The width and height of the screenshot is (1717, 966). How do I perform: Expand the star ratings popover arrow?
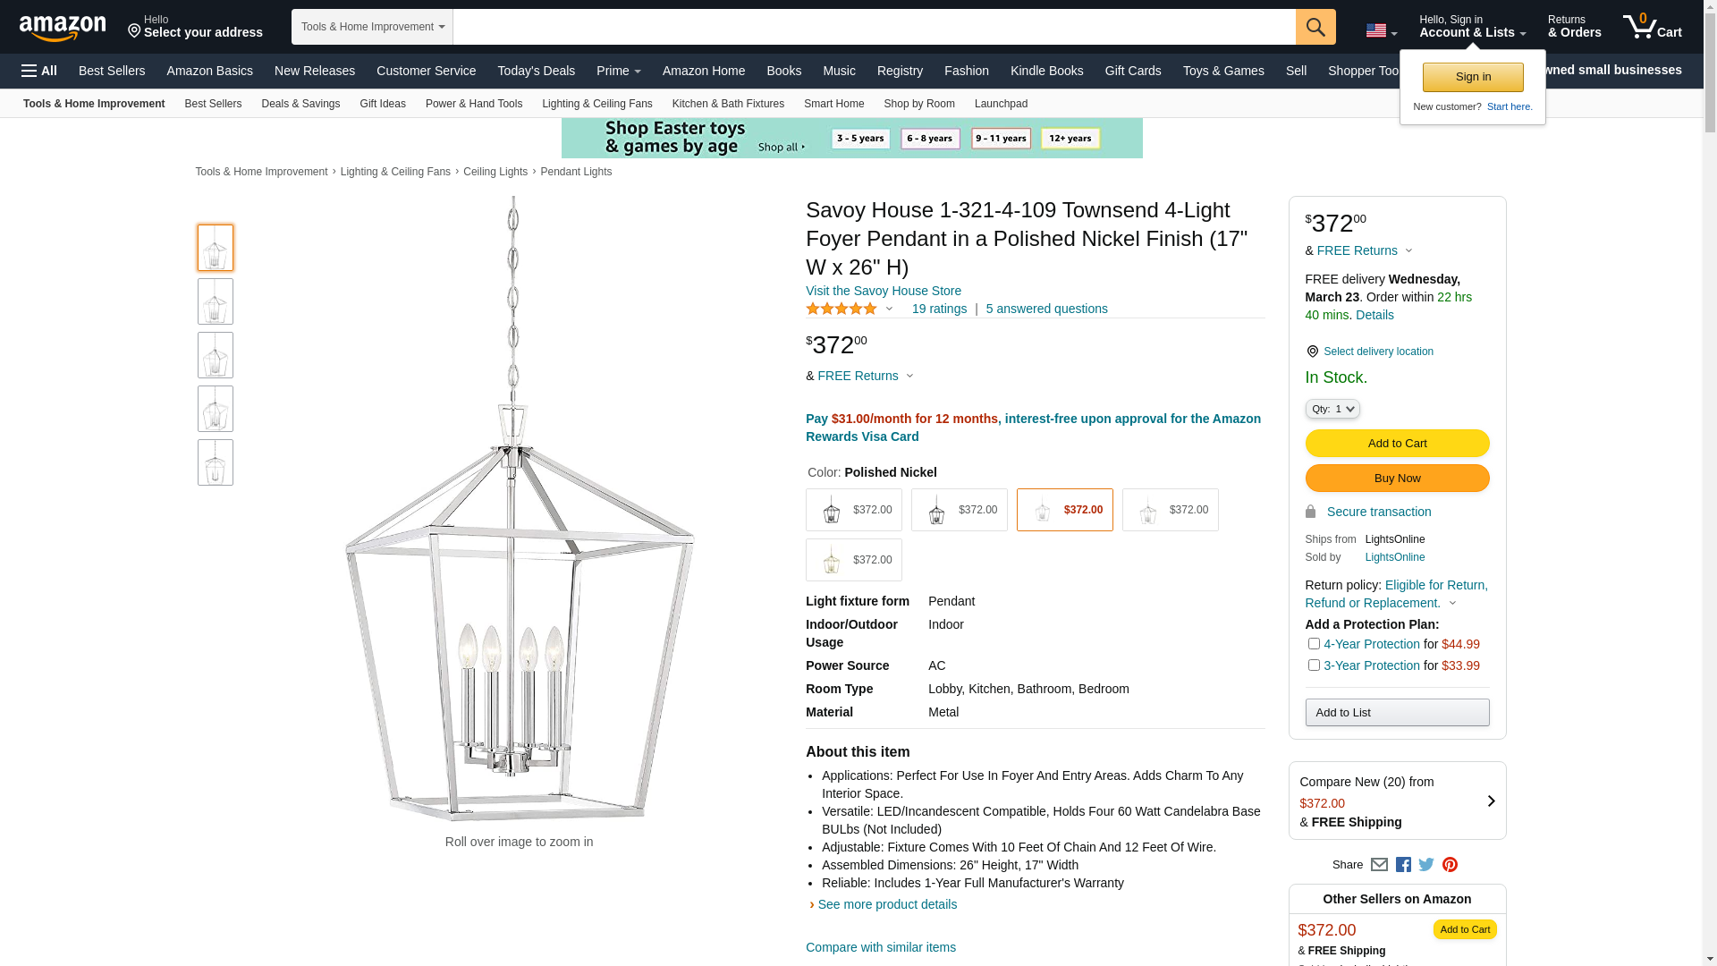point(889,309)
